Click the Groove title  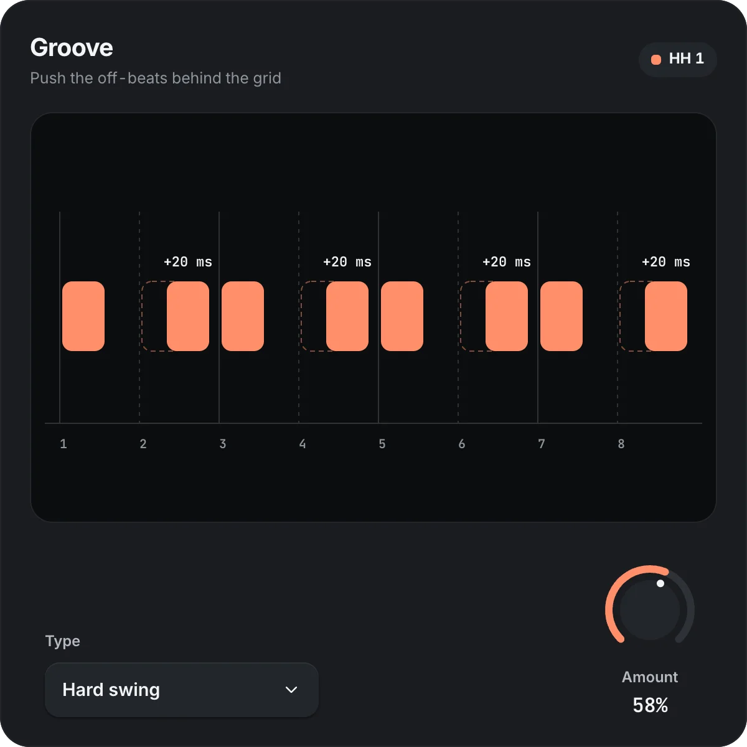(72, 48)
